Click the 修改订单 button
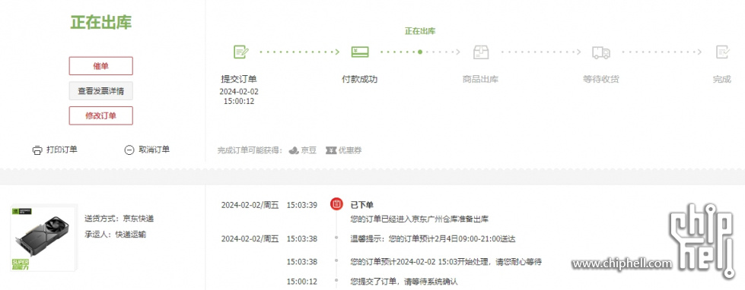745x290 pixels. pyautogui.click(x=100, y=115)
